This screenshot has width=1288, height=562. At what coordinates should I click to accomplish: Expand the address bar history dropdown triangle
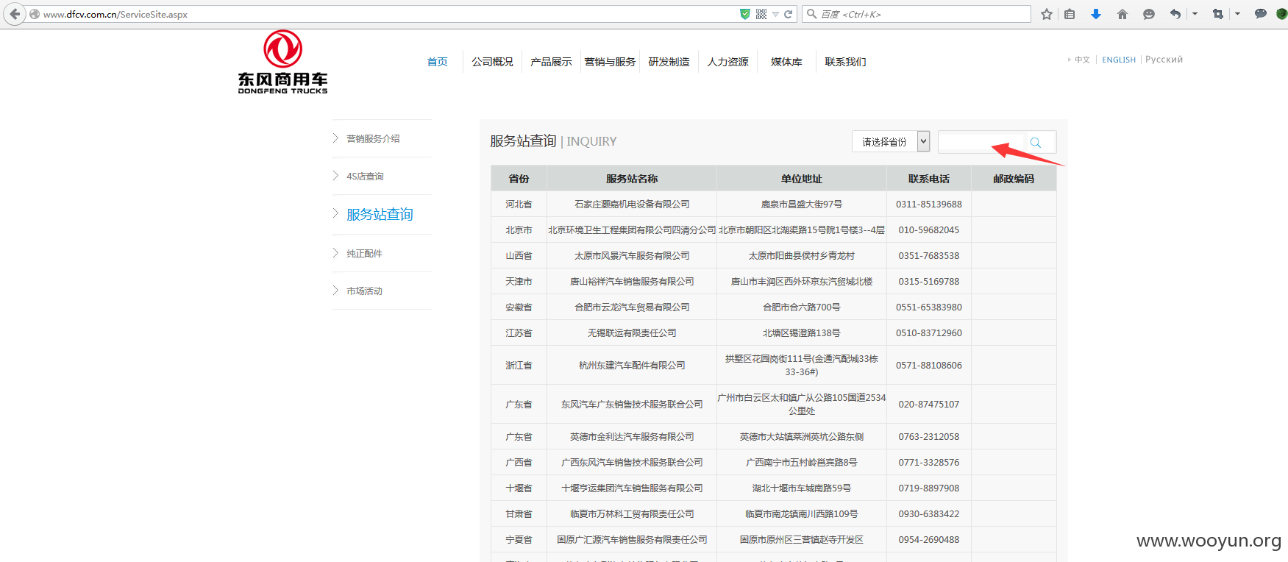(x=775, y=15)
